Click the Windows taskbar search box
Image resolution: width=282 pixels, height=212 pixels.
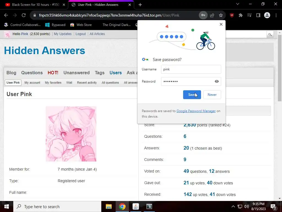tap(57, 206)
